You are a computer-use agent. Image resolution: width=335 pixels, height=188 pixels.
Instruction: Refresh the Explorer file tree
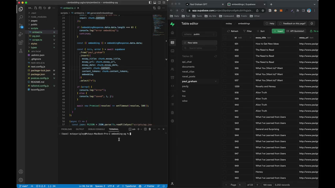point(44,8)
